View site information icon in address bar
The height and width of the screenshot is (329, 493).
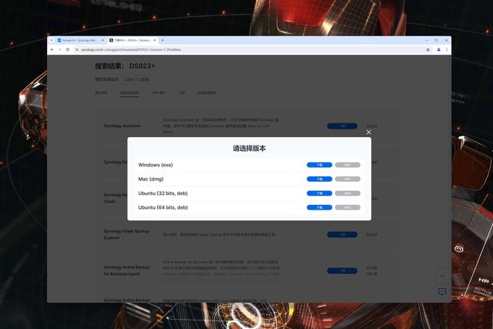pos(77,49)
